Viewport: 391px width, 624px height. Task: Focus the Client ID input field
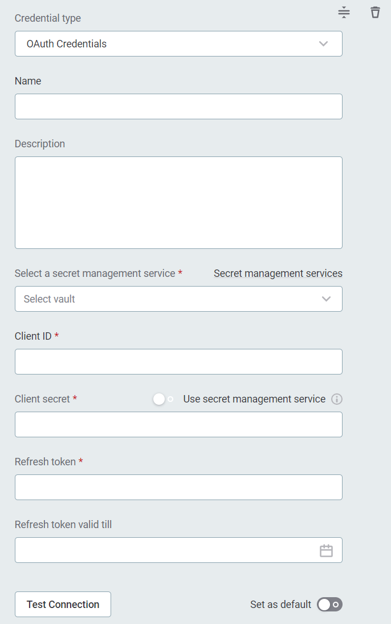[178, 361]
